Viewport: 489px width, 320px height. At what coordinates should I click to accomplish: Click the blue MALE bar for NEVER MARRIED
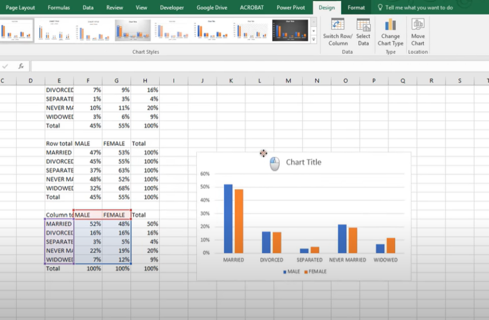click(x=342, y=239)
